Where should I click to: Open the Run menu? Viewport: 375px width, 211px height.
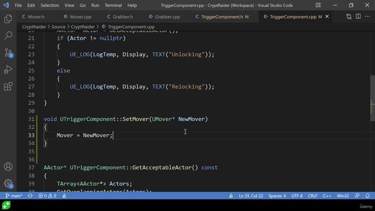pos(95,5)
